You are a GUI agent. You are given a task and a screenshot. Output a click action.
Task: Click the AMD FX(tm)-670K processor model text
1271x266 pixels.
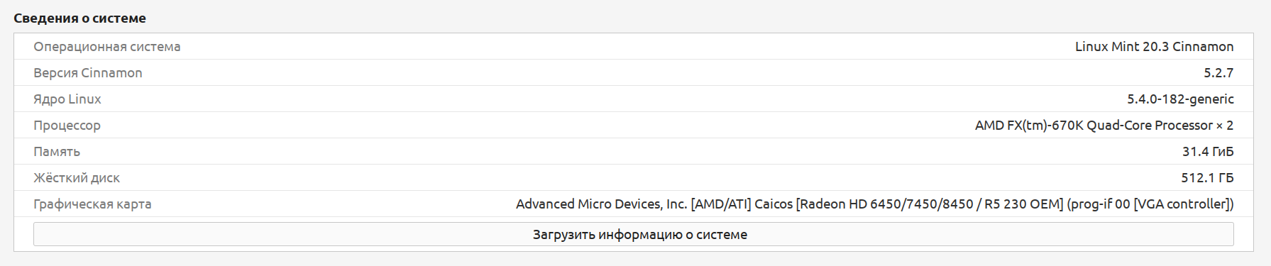[1028, 126]
